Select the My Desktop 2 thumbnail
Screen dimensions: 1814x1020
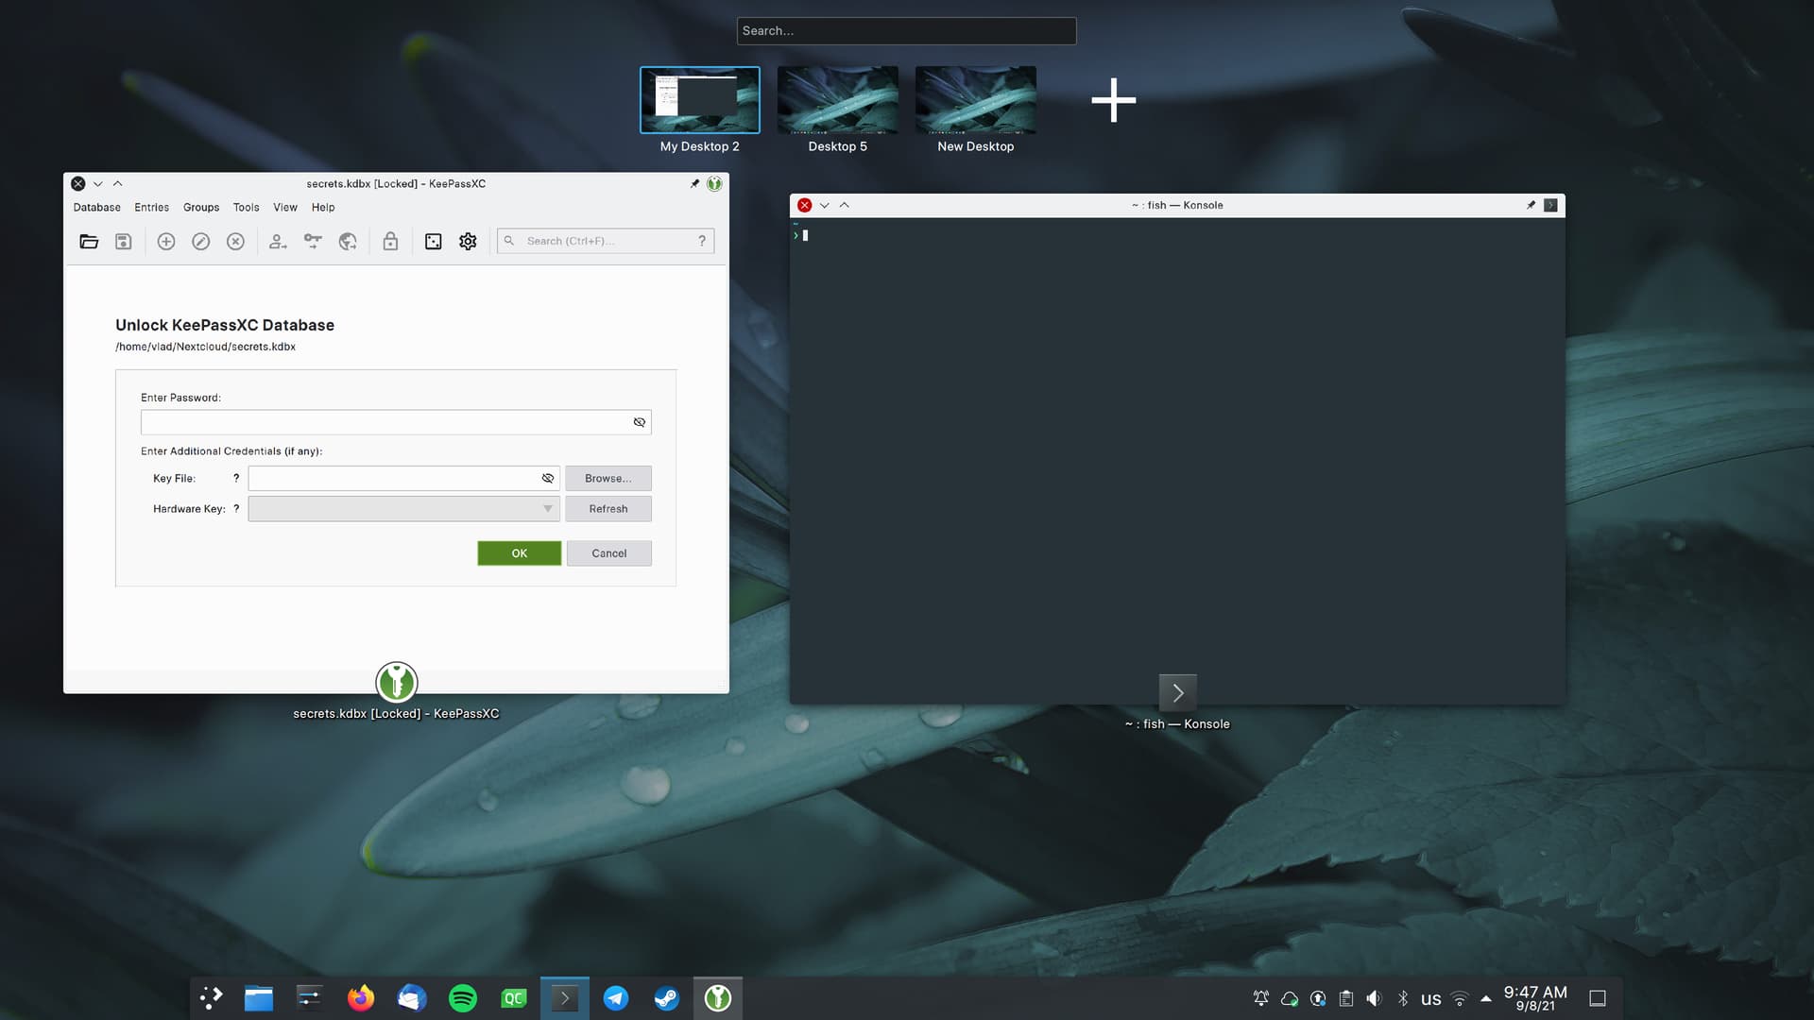click(x=700, y=100)
